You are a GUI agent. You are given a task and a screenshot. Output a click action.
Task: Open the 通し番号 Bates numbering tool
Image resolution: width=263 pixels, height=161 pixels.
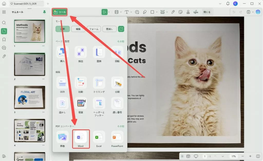pyautogui.click(x=117, y=105)
